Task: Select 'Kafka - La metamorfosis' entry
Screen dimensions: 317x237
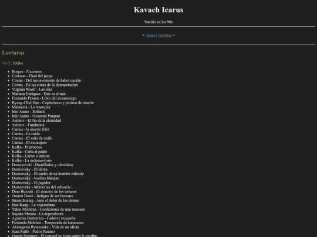Action: coord(32,160)
